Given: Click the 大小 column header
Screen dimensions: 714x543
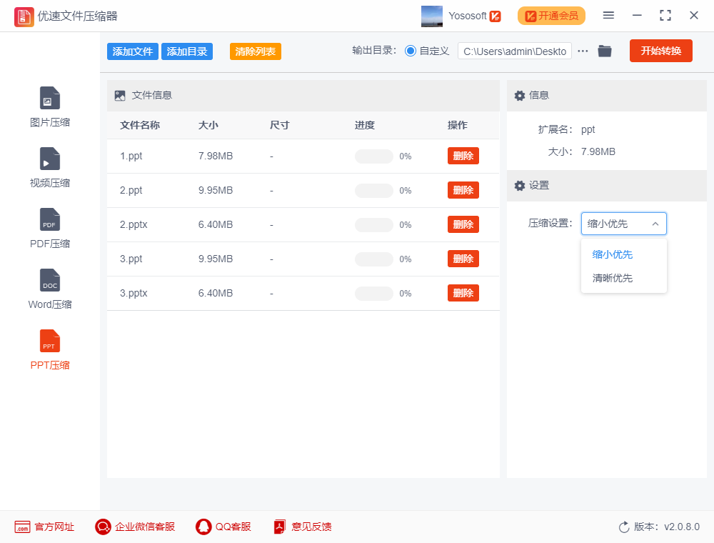Looking at the screenshot, I should click(x=208, y=125).
